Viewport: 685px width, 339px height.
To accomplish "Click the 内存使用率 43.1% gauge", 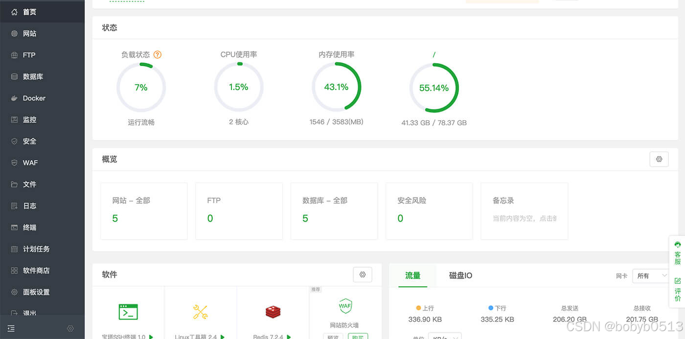I will click(336, 87).
